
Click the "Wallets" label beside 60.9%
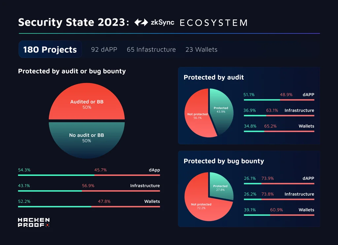(x=307, y=210)
